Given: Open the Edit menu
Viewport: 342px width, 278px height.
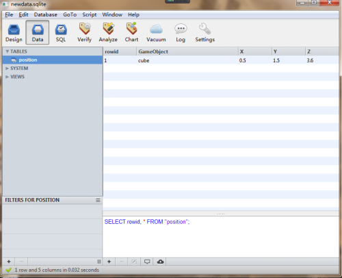Looking at the screenshot, I should point(23,14).
